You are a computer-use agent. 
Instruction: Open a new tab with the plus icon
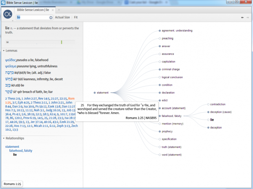click(59, 9)
